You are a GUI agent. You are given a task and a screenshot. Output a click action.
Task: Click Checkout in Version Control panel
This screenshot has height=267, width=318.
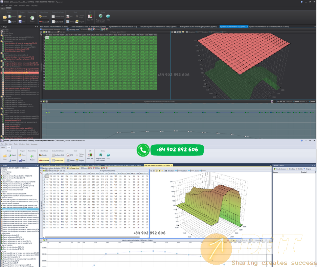291,169
